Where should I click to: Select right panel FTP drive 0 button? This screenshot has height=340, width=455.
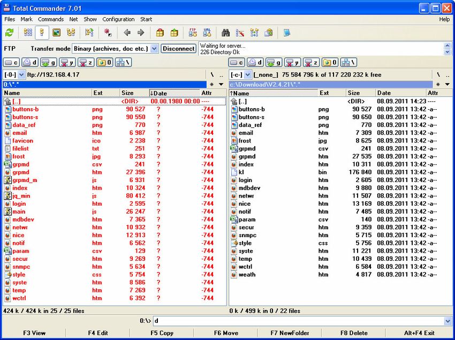pyautogui.click(x=330, y=63)
